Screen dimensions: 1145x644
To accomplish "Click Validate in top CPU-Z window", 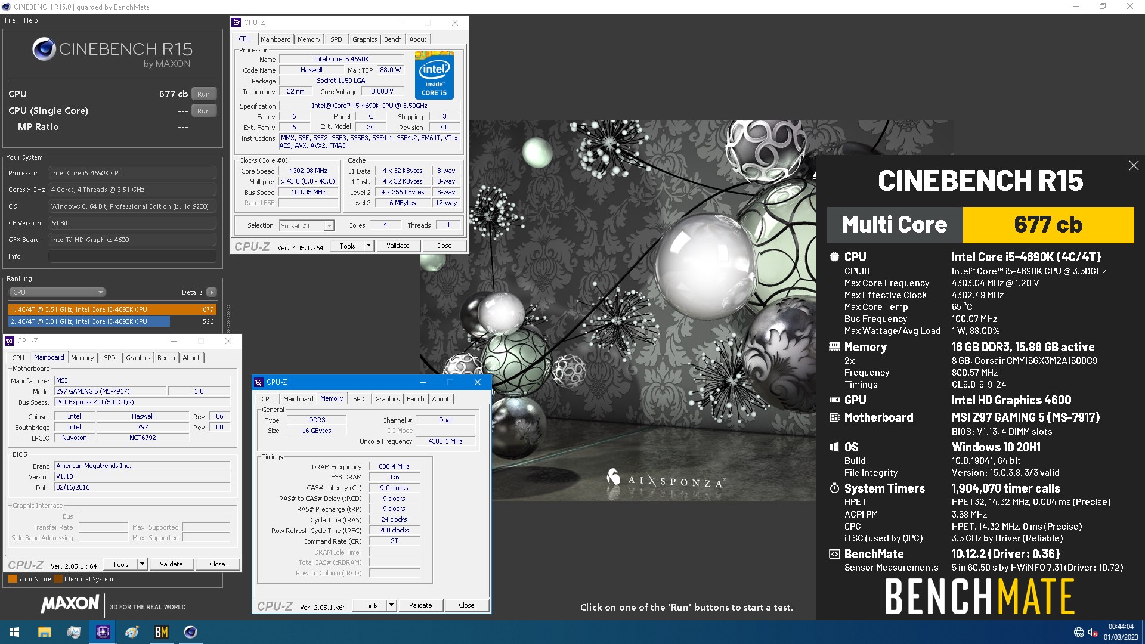I will coord(398,246).
